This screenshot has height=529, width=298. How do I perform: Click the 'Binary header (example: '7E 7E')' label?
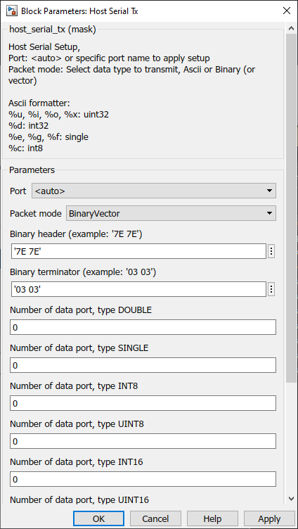pyautogui.click(x=76, y=234)
